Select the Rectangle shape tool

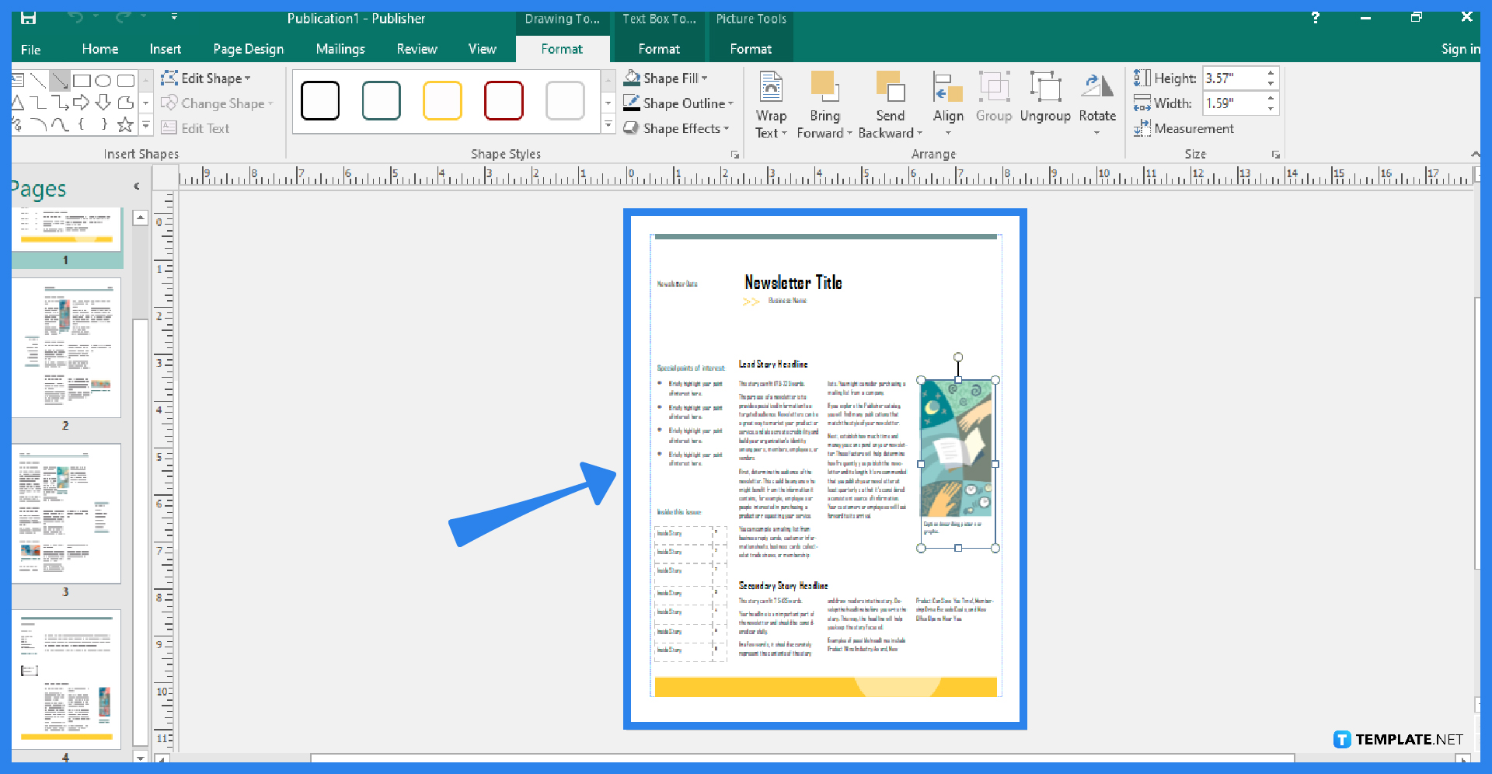click(82, 81)
